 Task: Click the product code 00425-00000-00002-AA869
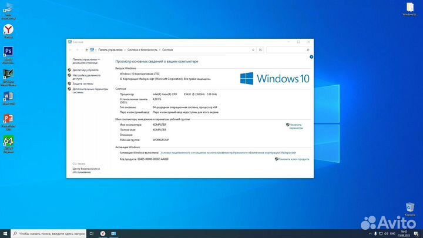click(x=153, y=159)
